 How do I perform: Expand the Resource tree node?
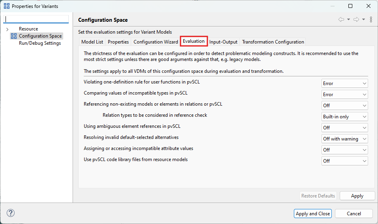[x=7, y=29]
